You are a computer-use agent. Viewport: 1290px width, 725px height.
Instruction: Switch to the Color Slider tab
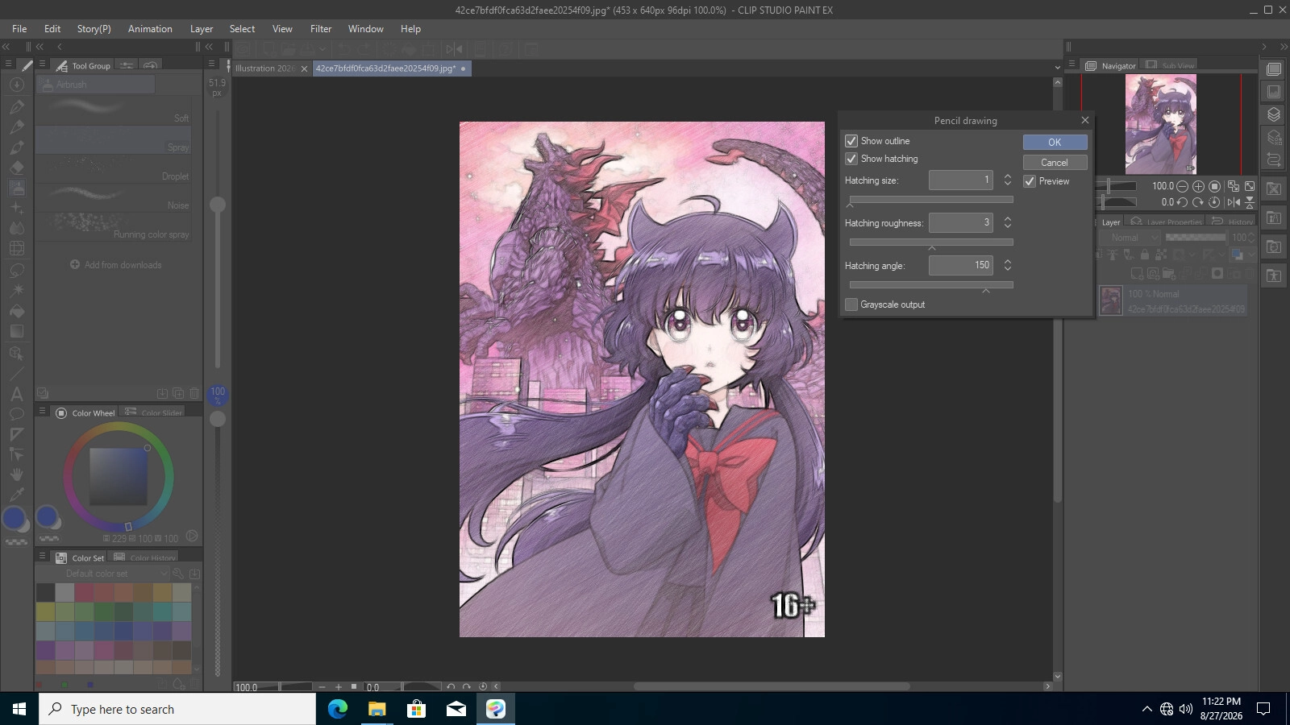click(x=154, y=412)
